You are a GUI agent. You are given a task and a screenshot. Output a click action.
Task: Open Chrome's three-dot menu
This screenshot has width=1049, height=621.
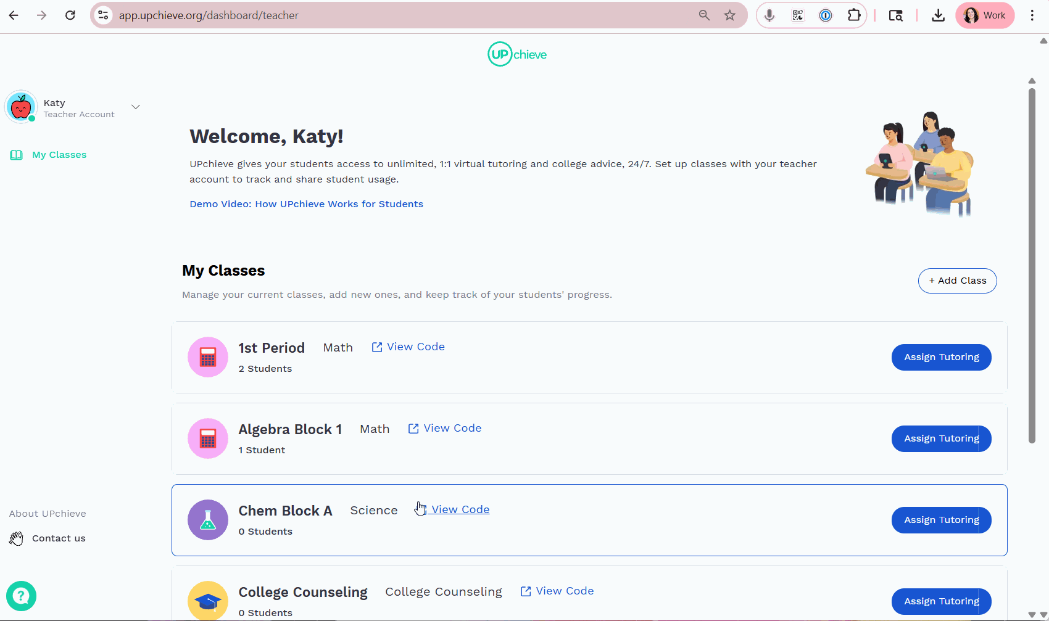[1032, 15]
